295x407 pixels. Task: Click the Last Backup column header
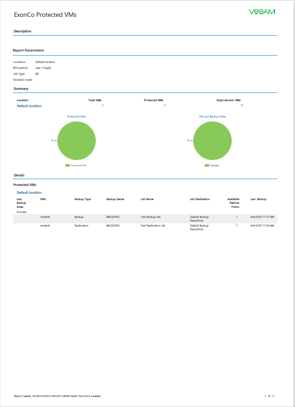tap(258, 199)
